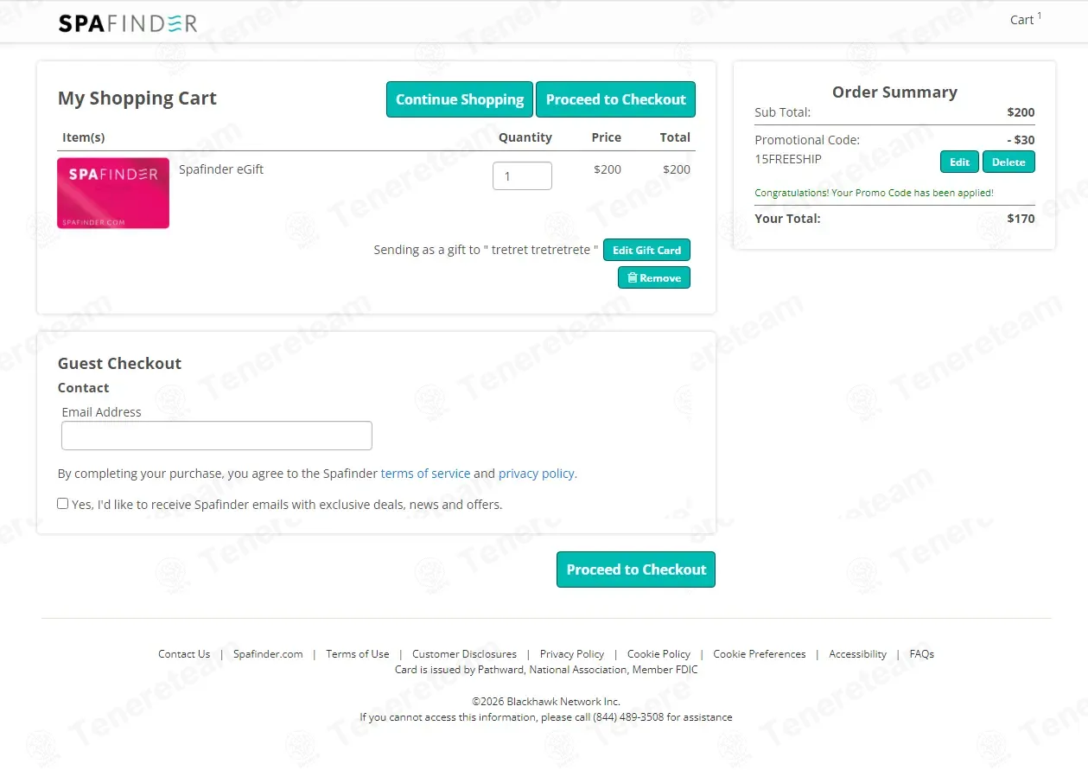Click Edit Gift Card button
This screenshot has width=1088, height=770.
(646, 250)
